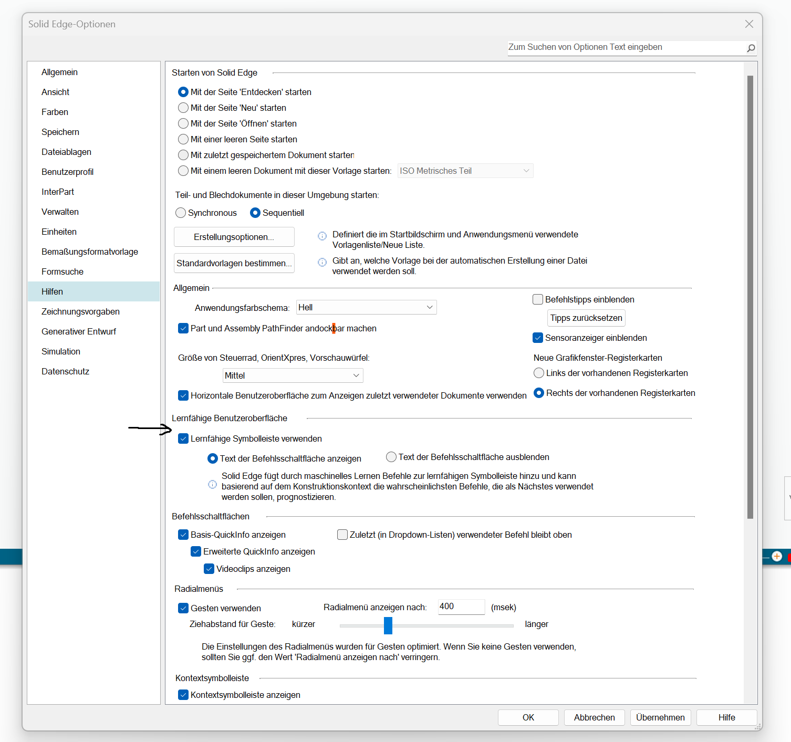This screenshot has height=742, width=791.
Task: Click info icon next to machine learning description
Action: click(212, 484)
